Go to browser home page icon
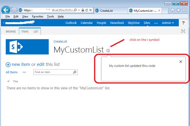This screenshot has width=190, height=126. [x=173, y=10]
